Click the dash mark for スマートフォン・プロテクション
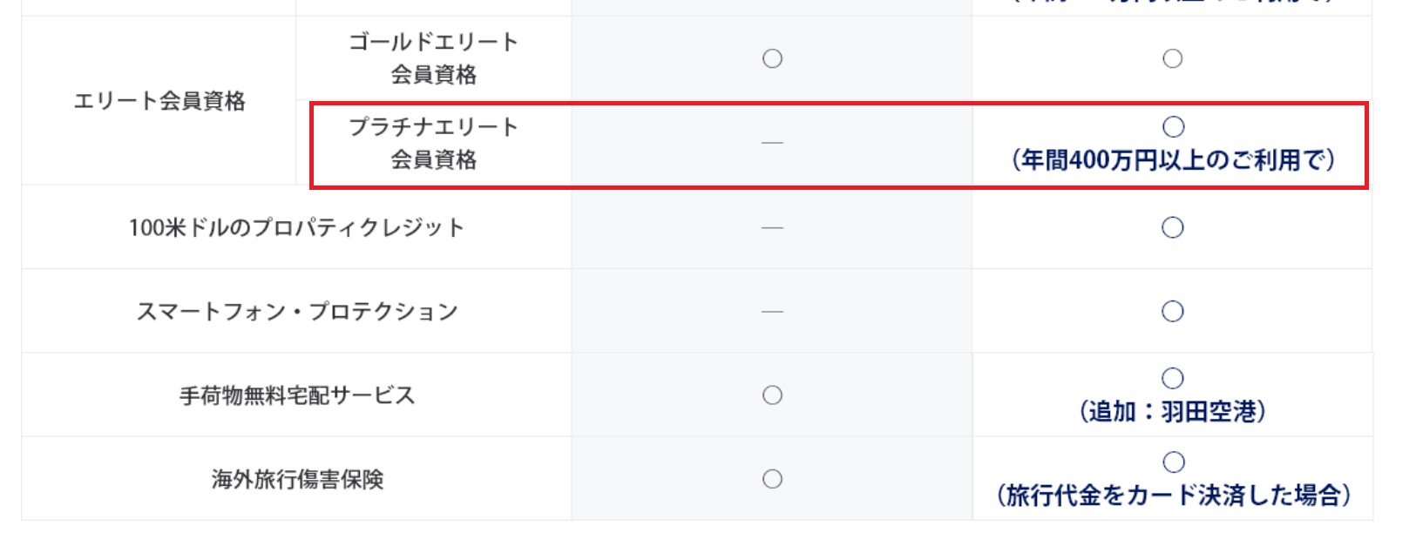This screenshot has width=1416, height=533. (772, 312)
